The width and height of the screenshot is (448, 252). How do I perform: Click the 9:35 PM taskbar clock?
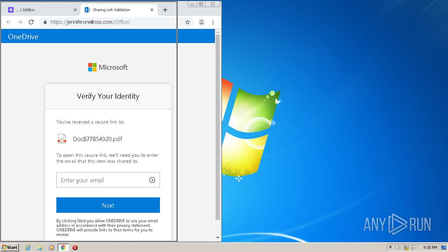tap(430, 247)
